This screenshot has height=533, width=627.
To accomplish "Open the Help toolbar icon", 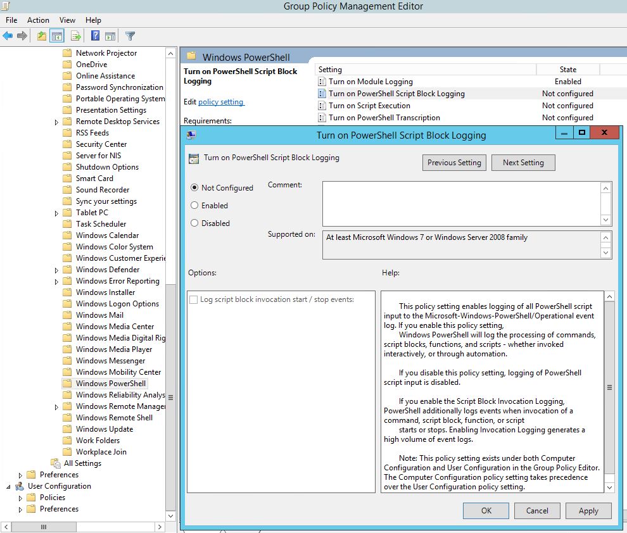I will click(95, 36).
